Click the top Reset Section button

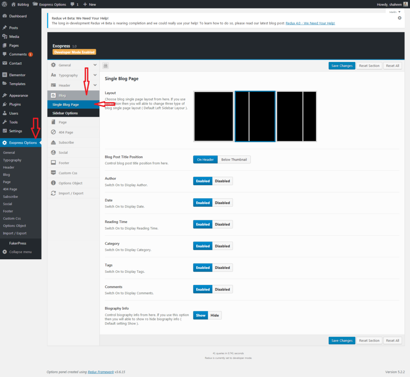(x=369, y=66)
